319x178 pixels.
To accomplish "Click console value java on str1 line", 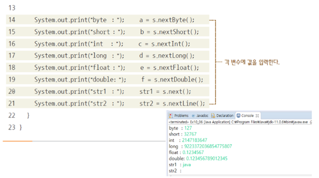I will 187,165.
